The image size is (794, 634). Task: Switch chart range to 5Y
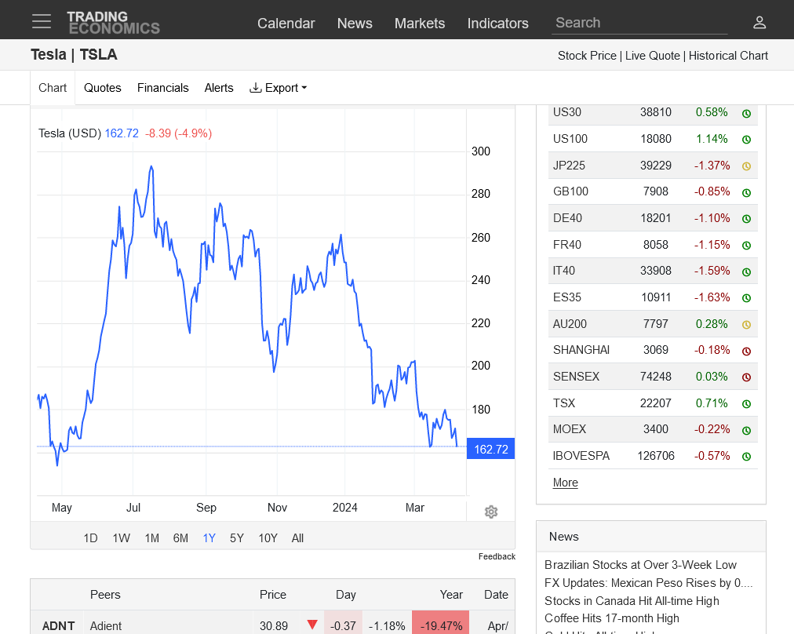click(236, 538)
